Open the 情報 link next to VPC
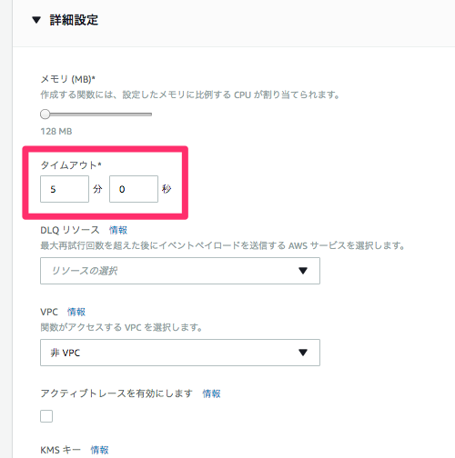Image resolution: width=455 pixels, height=458 pixels. [x=76, y=312]
